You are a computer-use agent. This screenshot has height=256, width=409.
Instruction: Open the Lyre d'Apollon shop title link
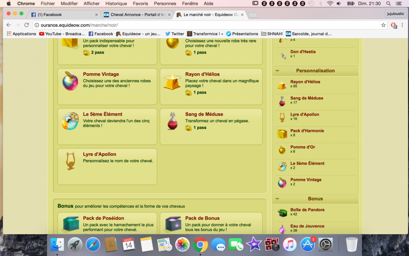click(100, 154)
